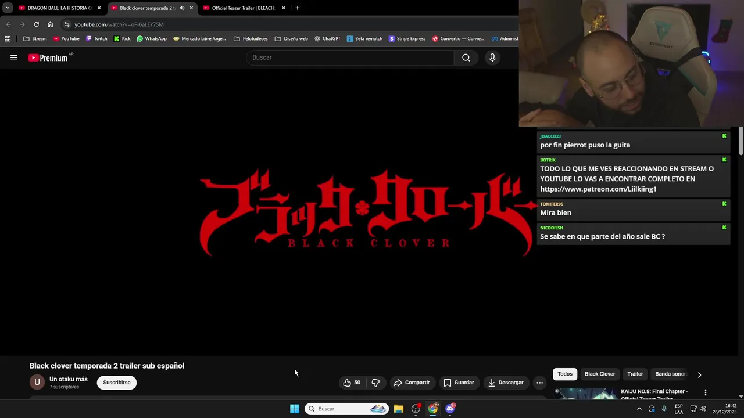
Task: Open options menu for Kaiju No.8 video
Action: coord(706,393)
